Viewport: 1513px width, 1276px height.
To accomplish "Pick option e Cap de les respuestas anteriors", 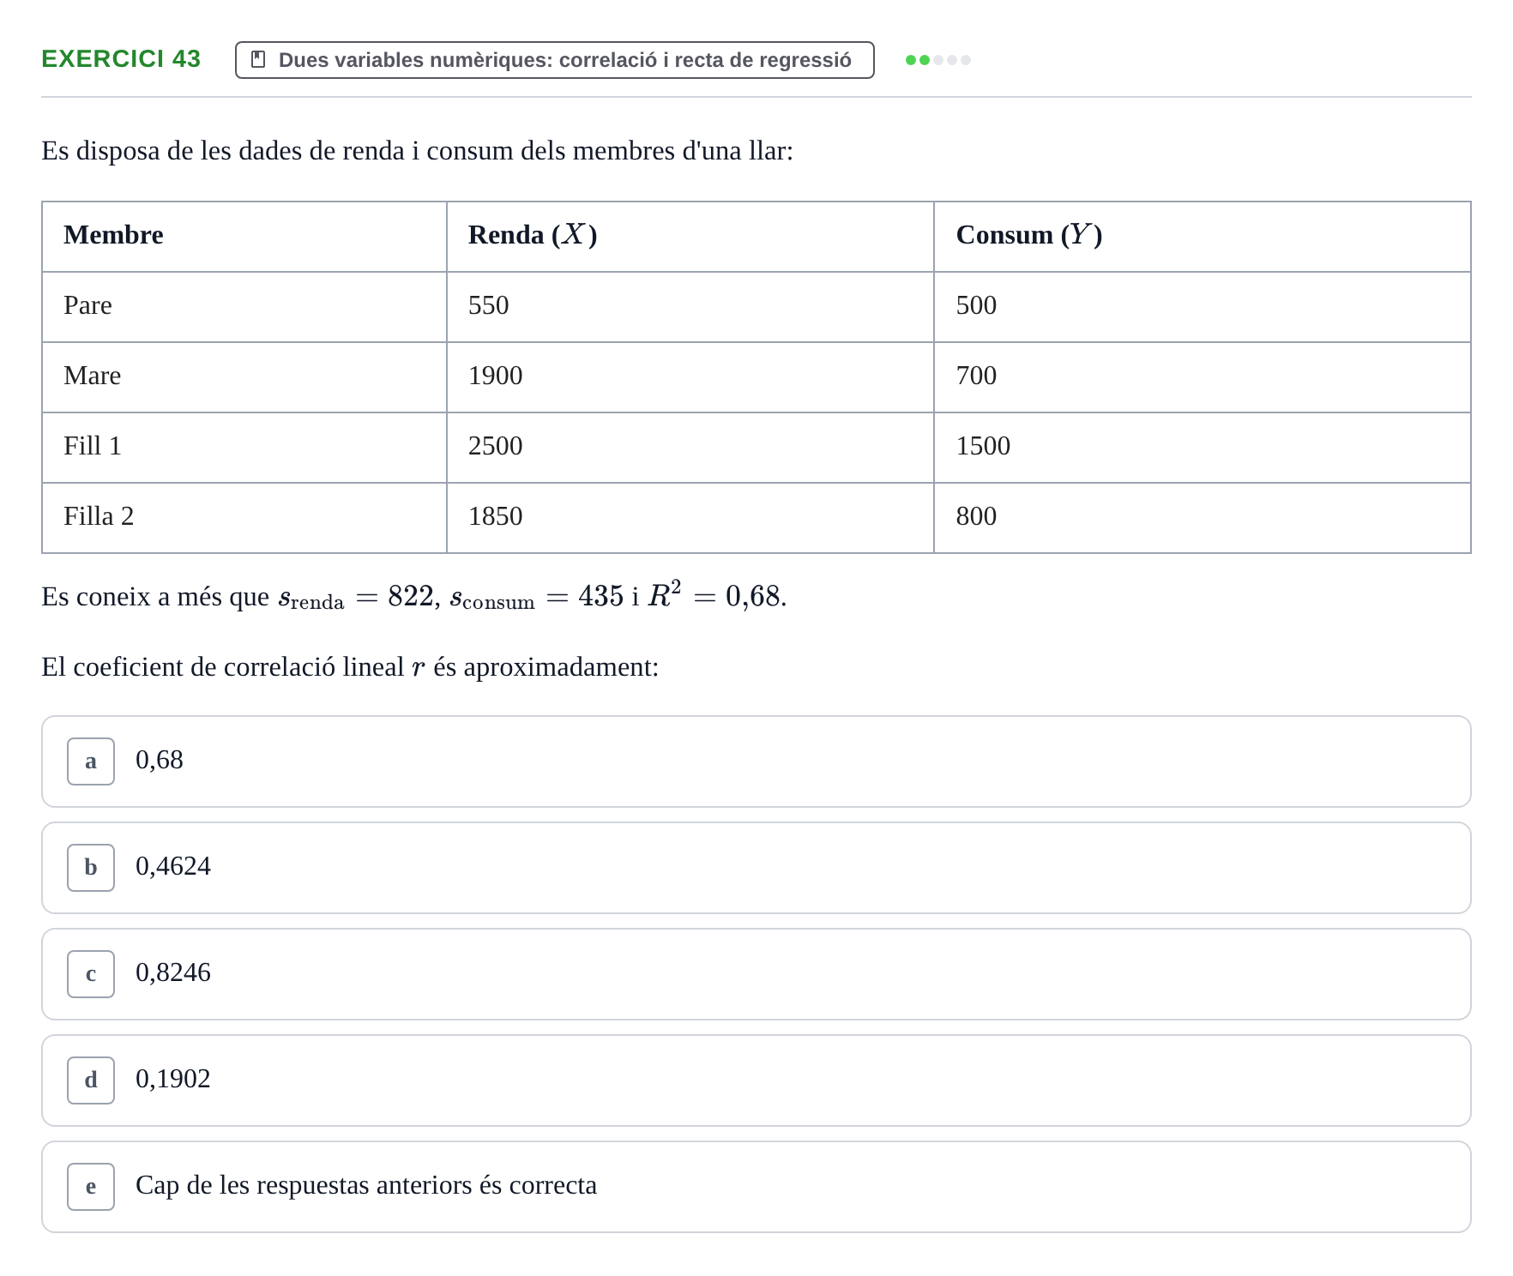I will pyautogui.click(x=756, y=1187).
